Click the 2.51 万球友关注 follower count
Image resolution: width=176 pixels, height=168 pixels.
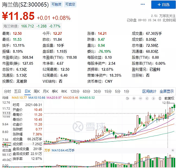tap(163, 16)
